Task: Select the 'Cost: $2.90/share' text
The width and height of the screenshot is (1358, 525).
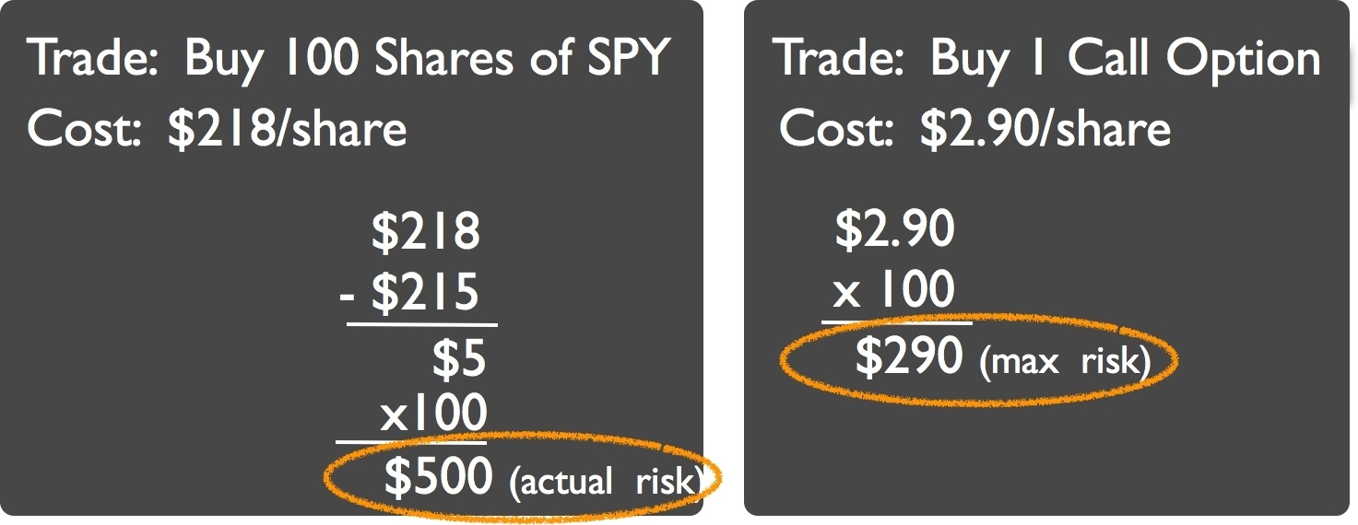Action: point(974,129)
